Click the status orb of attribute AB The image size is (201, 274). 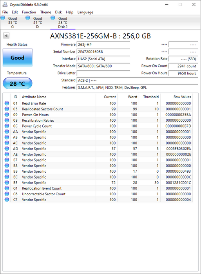(x=7, y=137)
